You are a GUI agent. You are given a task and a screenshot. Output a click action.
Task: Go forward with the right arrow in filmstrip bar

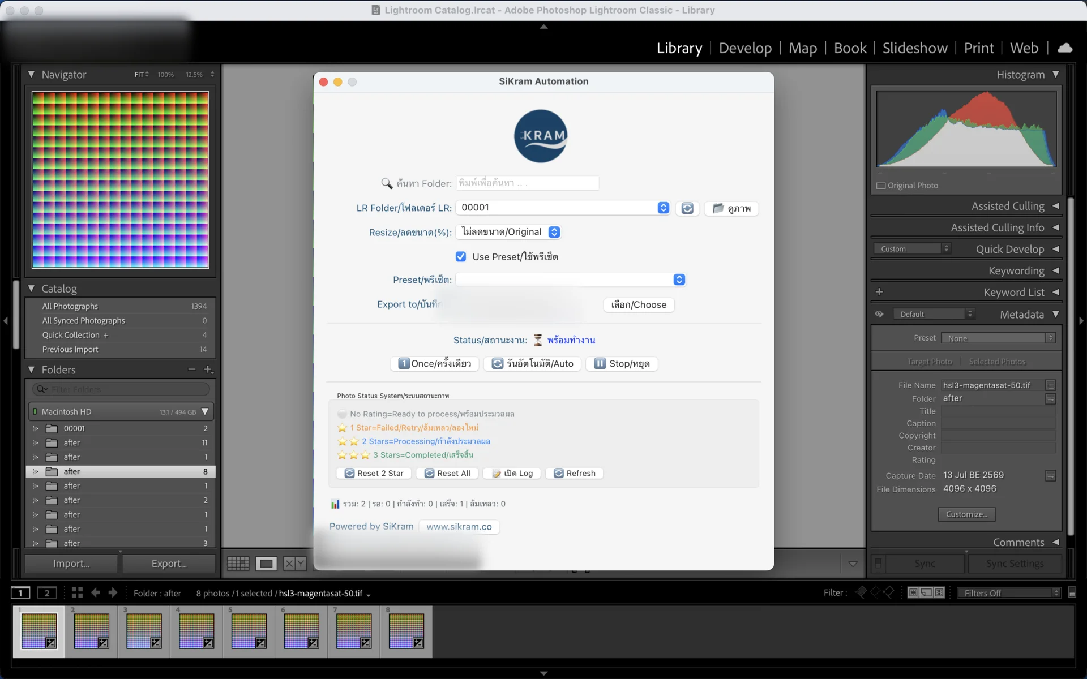click(x=113, y=592)
